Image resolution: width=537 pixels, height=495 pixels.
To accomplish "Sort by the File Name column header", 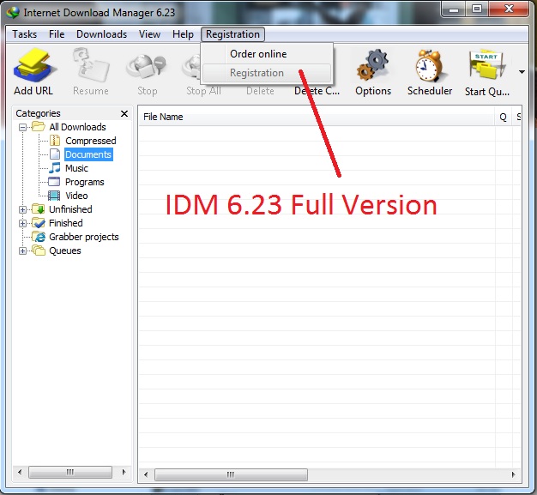I will tap(317, 117).
